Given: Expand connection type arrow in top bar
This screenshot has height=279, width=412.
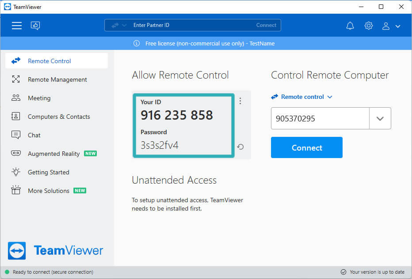Looking at the screenshot, I should point(124,25).
